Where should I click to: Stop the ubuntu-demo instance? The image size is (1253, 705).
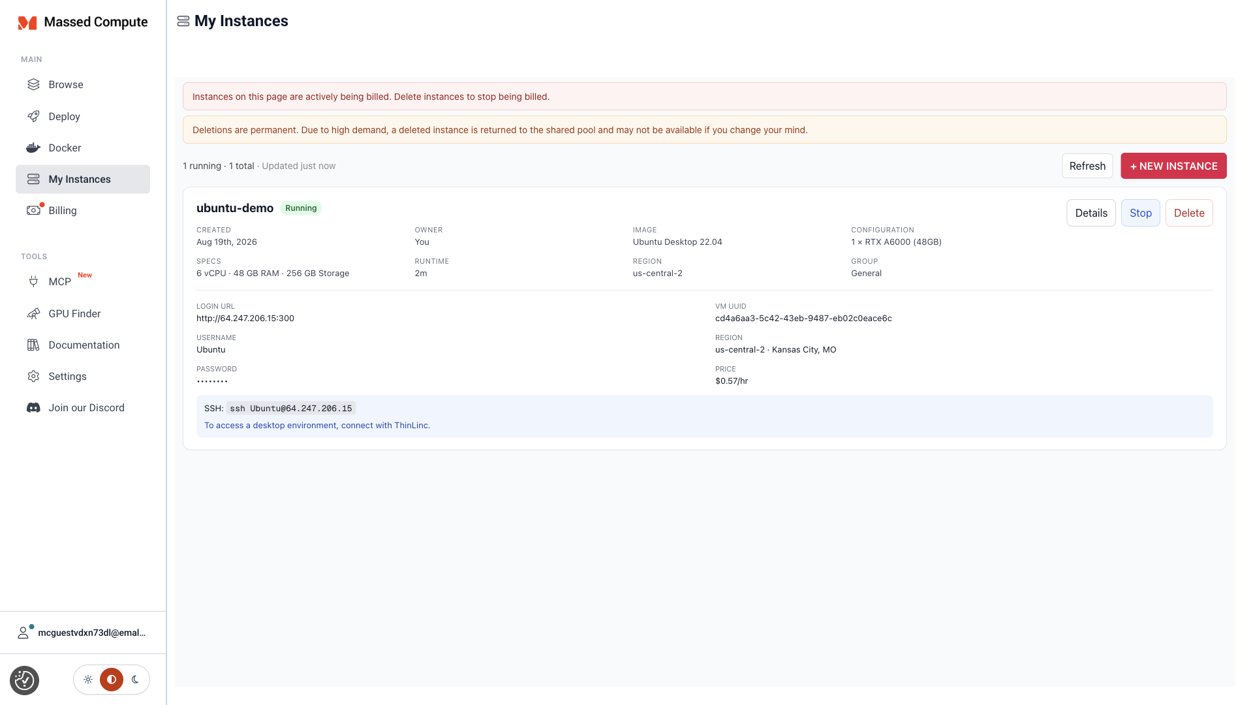1140,213
